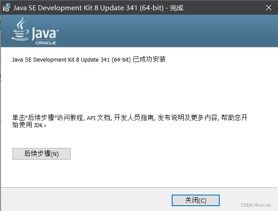The height and width of the screenshot is (211, 278).
Task: Click the 关闭(C) button
Action: pyautogui.click(x=196, y=200)
